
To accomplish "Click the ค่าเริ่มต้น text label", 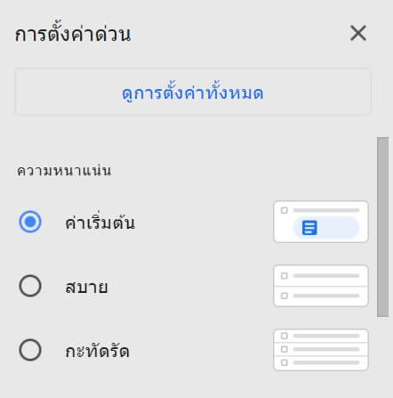I will click(100, 223).
